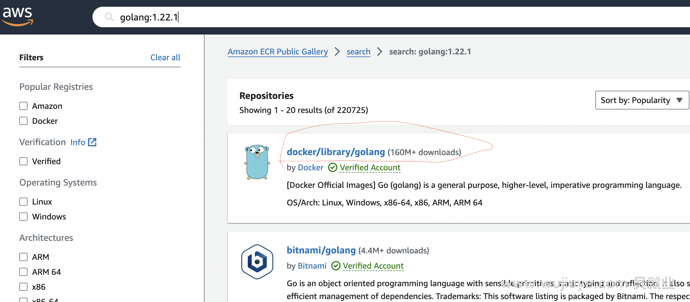This screenshot has height=302, width=690.
Task: Check the Verified filter checkbox
Action: pyautogui.click(x=23, y=161)
